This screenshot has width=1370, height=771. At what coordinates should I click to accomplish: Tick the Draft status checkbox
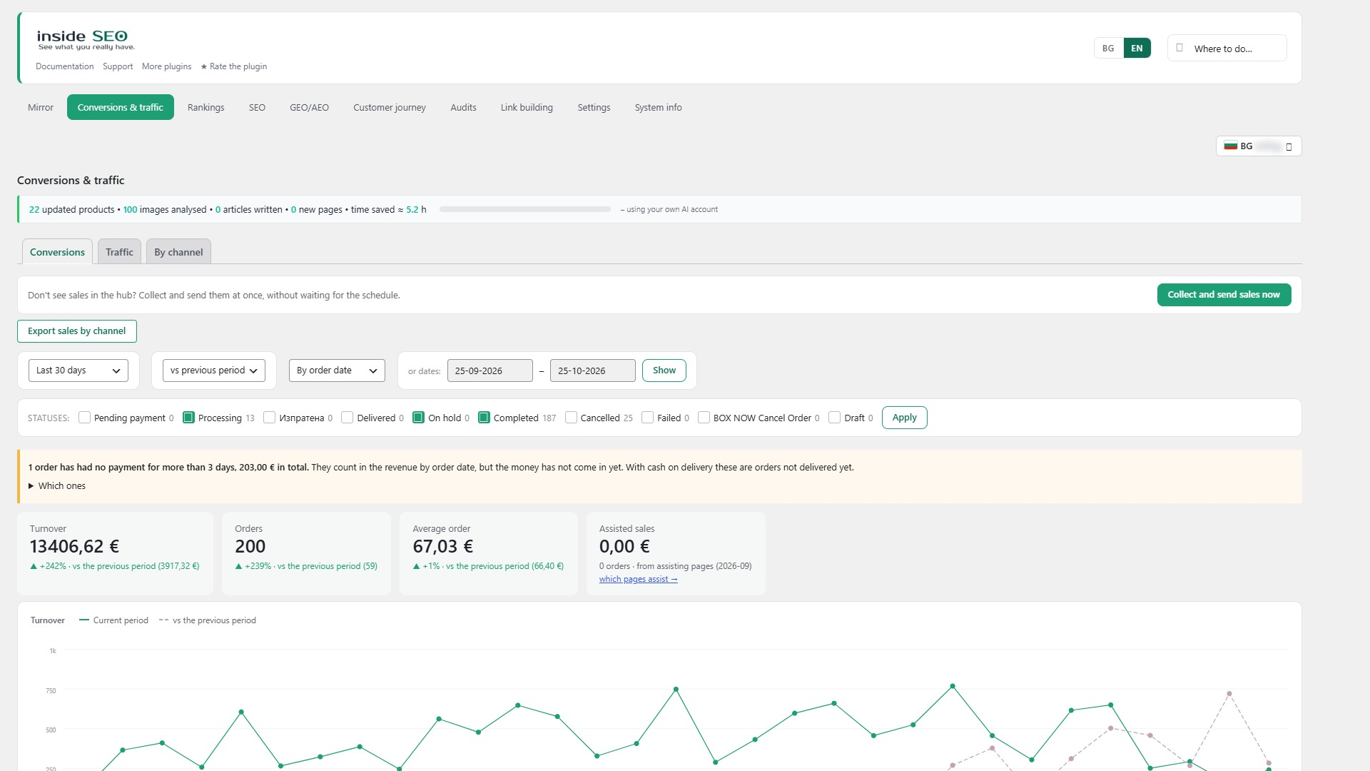point(834,418)
